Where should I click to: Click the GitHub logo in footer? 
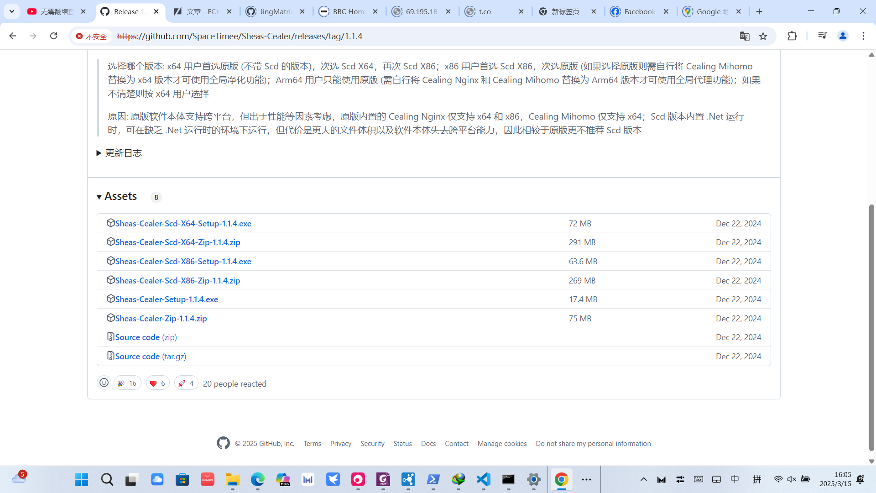(x=223, y=443)
